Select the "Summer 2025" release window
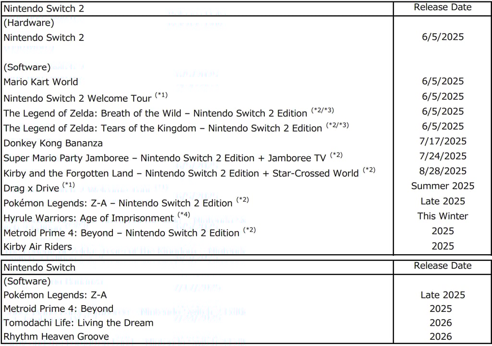The image size is (492, 346). point(443,186)
